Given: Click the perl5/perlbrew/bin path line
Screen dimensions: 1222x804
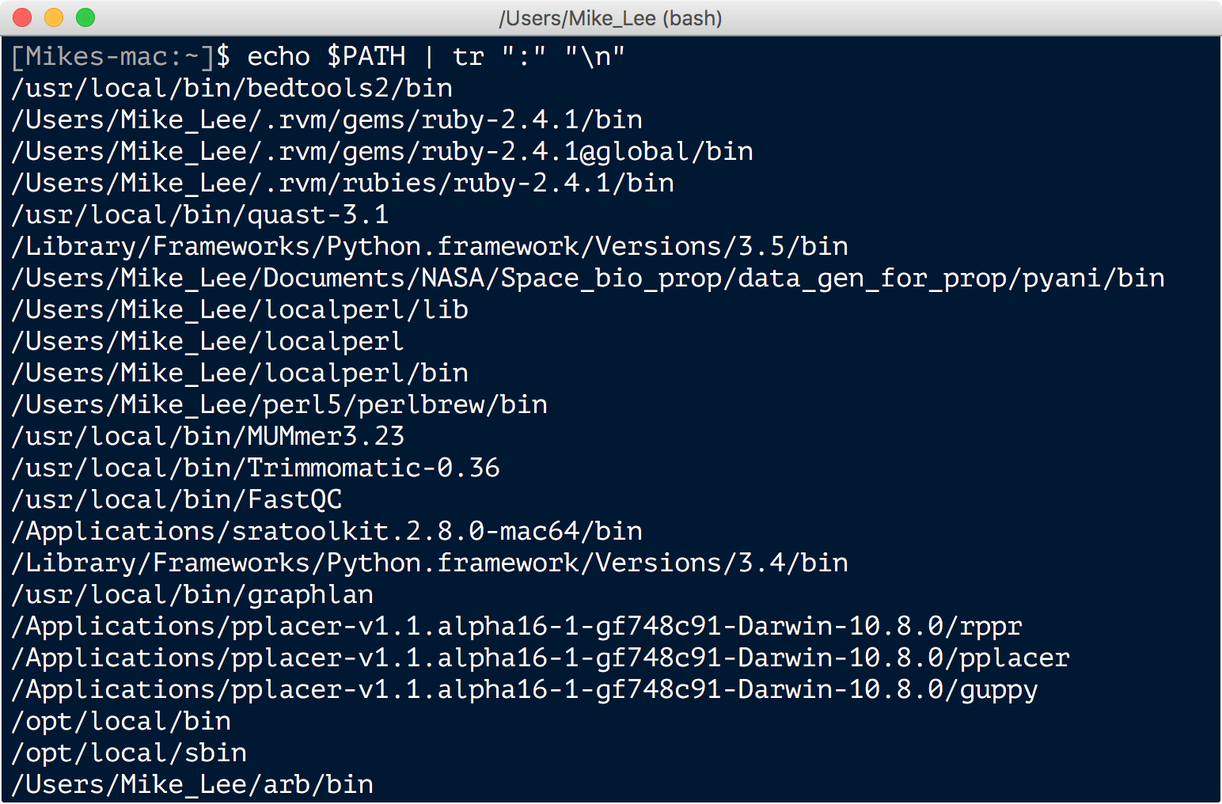Looking at the screenshot, I should 279,405.
